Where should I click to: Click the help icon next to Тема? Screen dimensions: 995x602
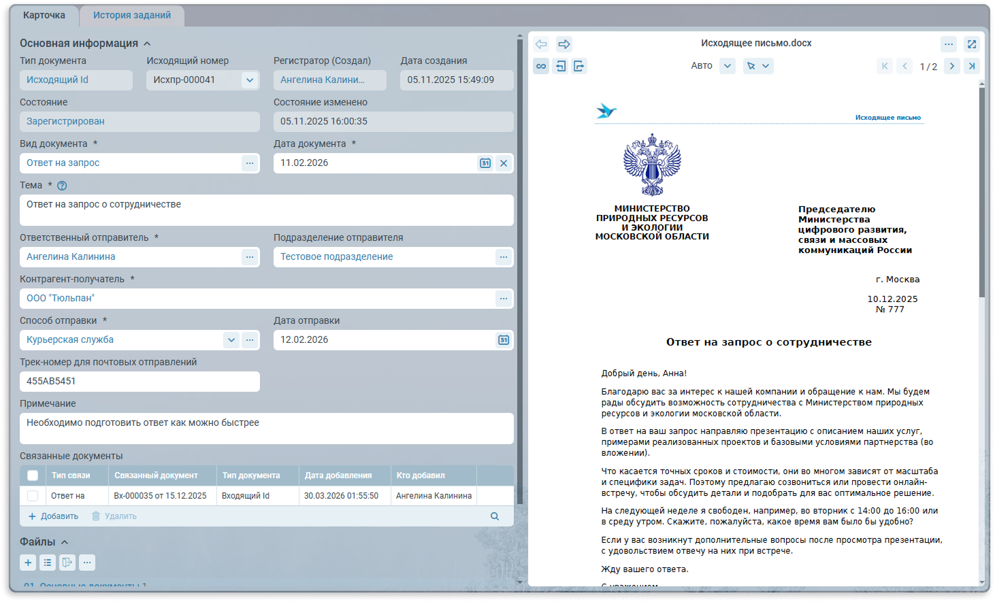click(62, 186)
